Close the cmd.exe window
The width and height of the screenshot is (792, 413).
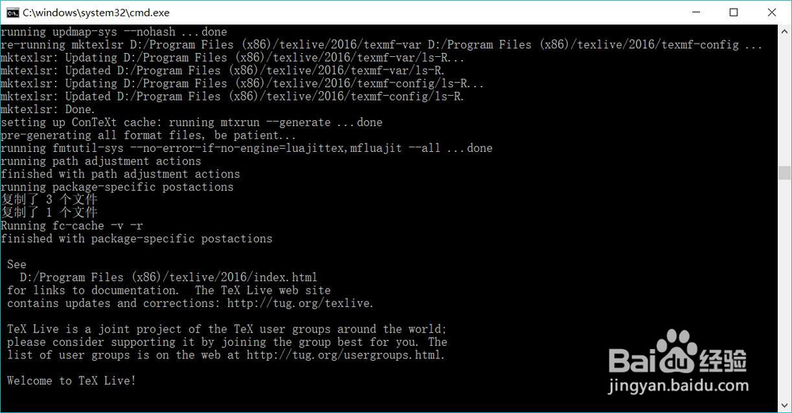click(x=771, y=13)
